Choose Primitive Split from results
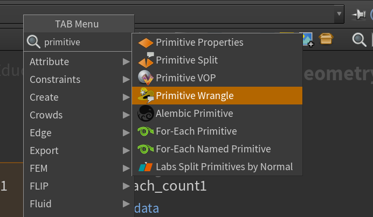The image size is (373, 217). tap(217, 60)
